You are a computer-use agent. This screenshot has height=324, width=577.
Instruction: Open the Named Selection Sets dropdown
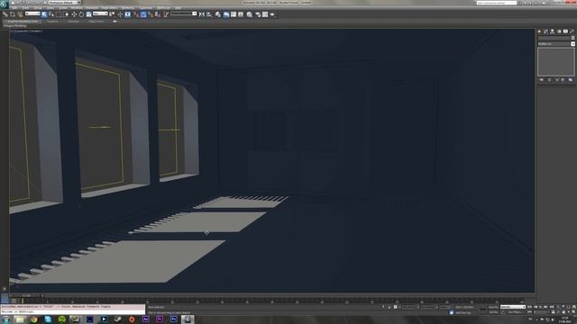[x=184, y=13]
